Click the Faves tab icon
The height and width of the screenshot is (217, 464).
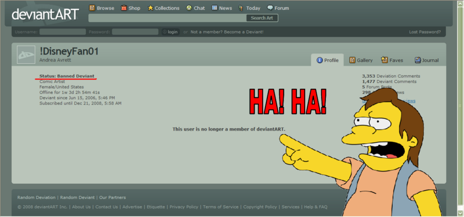tap(385, 60)
